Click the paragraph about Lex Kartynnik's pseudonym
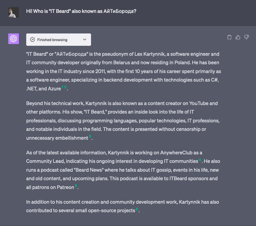Image resolution: width=256 pixels, height=226 pixels. 123,71
